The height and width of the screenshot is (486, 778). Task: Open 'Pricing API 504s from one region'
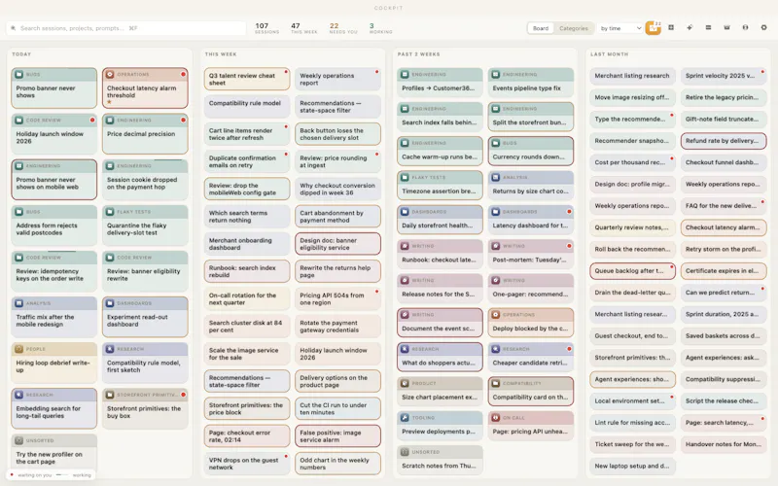click(337, 298)
